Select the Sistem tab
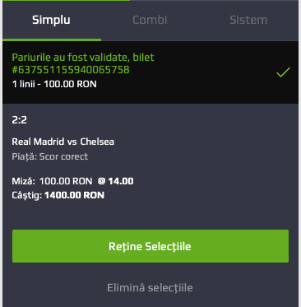The height and width of the screenshot is (307, 301). pyautogui.click(x=248, y=20)
